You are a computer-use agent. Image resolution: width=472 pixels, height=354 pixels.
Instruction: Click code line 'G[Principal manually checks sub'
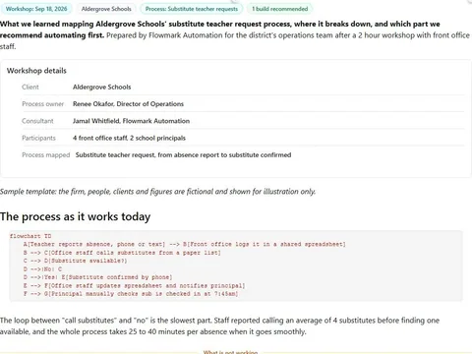(x=131, y=294)
